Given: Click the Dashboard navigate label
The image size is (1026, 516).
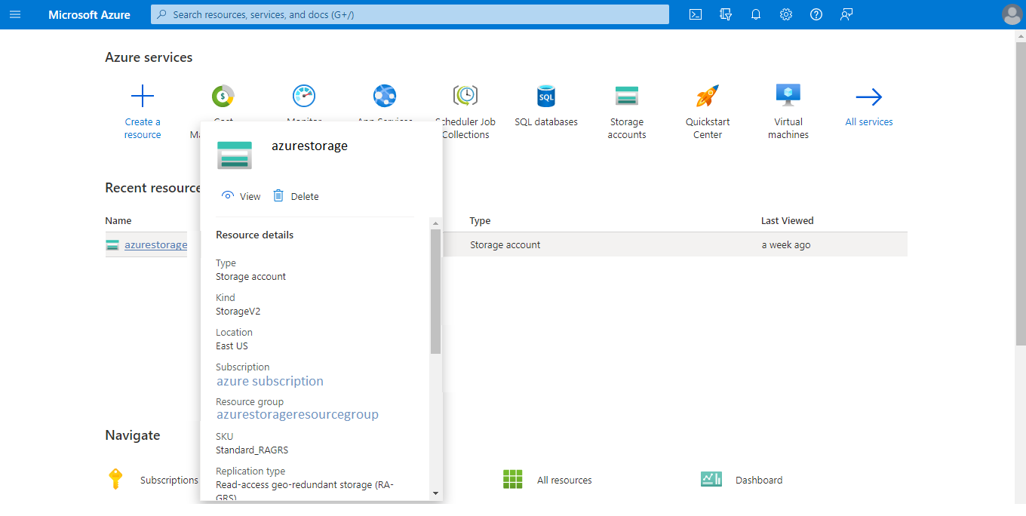Looking at the screenshot, I should 759,480.
